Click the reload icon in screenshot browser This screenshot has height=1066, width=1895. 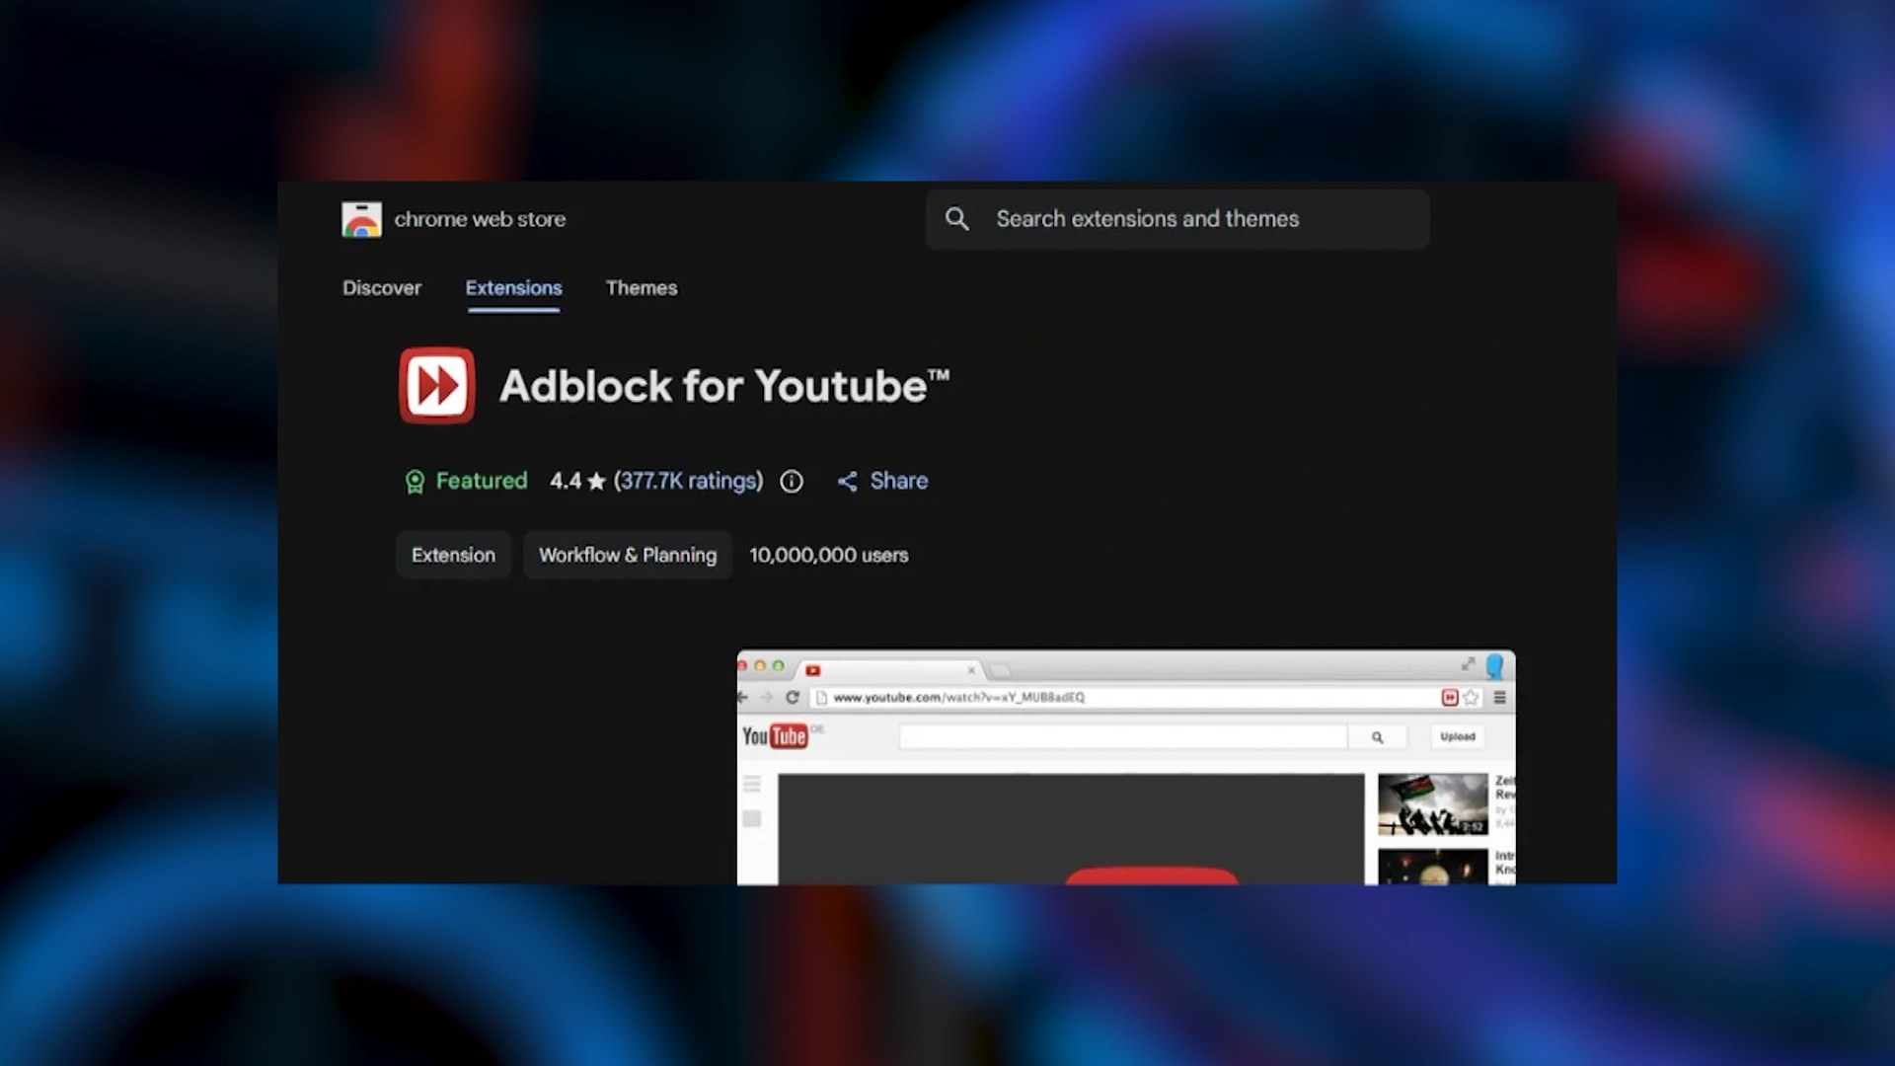[x=792, y=698]
